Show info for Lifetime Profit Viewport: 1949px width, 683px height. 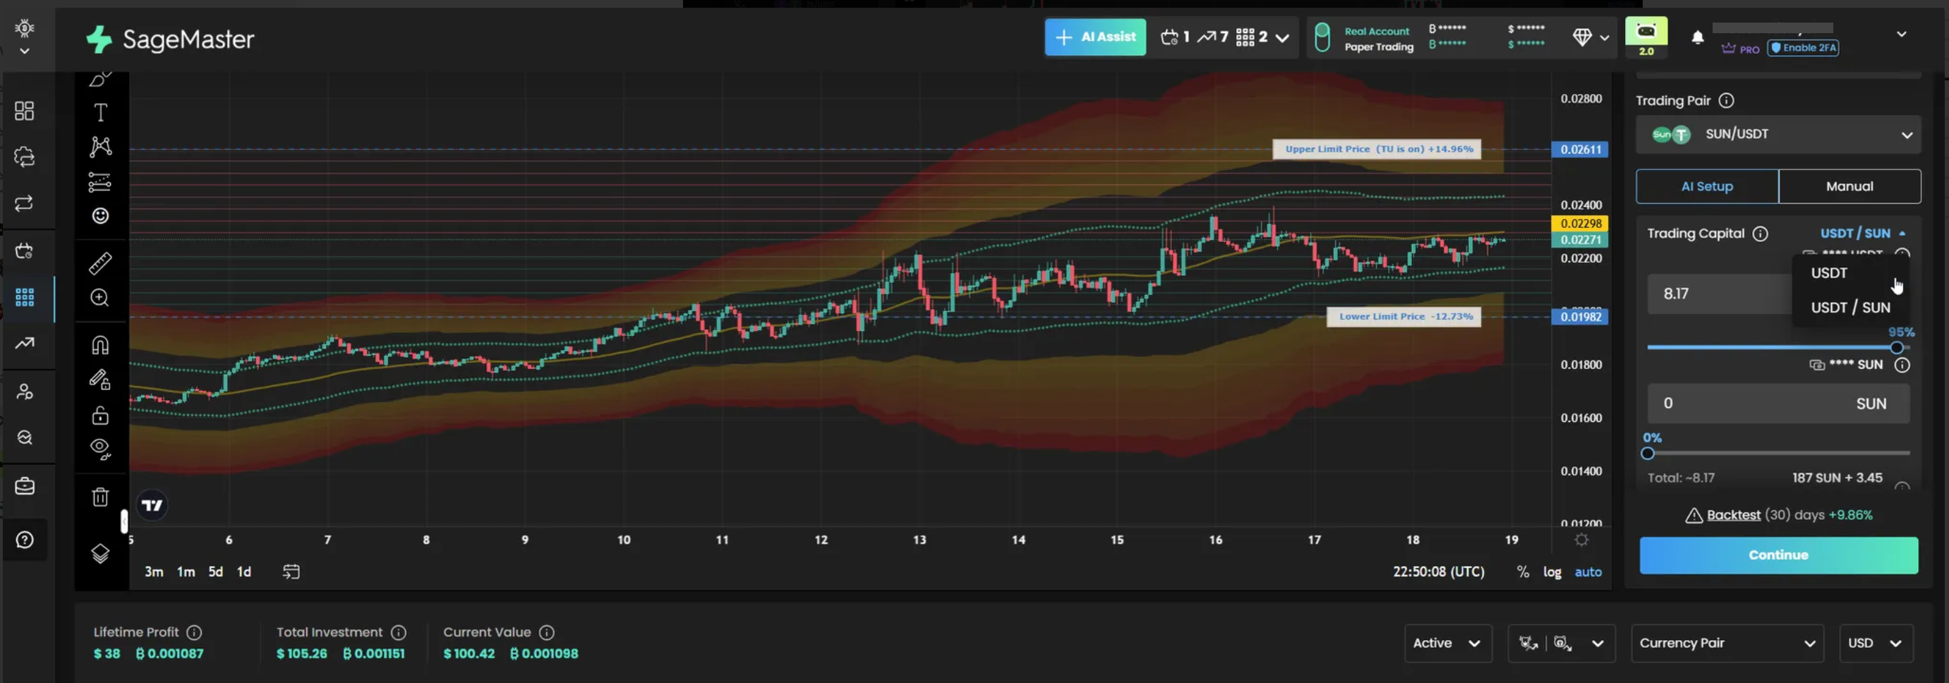195,632
